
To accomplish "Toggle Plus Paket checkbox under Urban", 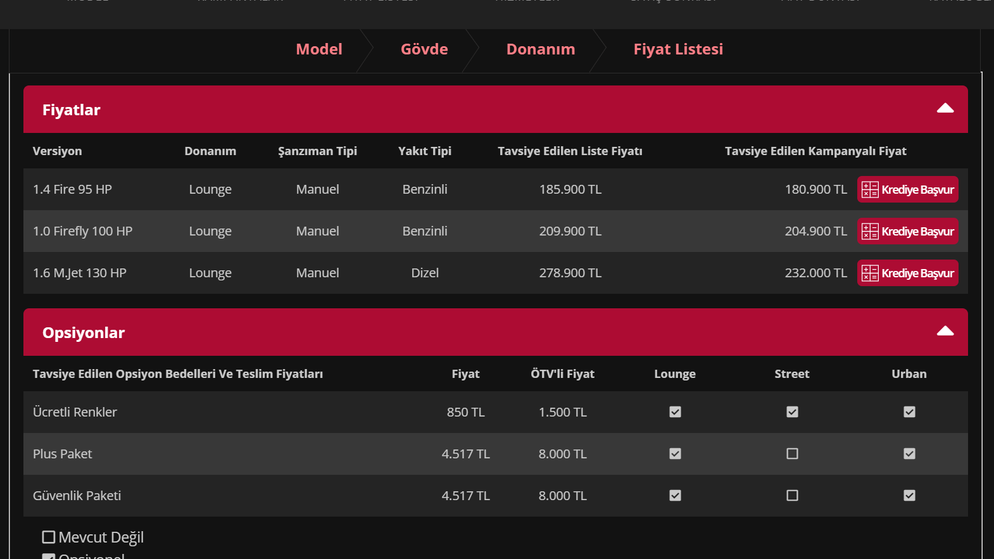I will pos(909,454).
